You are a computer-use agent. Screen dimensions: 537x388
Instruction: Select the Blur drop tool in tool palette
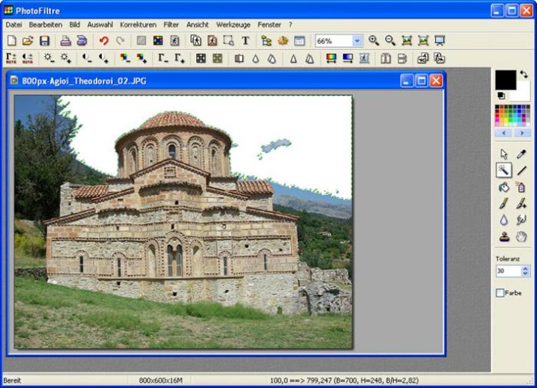click(504, 220)
